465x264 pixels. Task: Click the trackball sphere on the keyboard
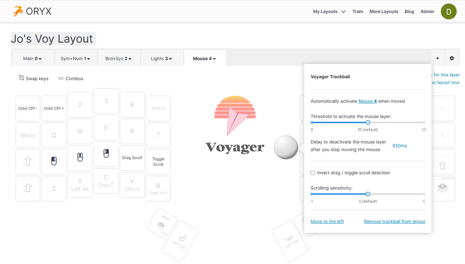tap(286, 147)
